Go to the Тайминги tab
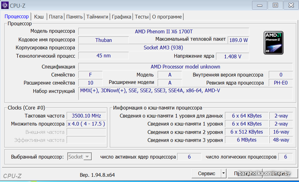This screenshot has height=182, width=299. click(97, 17)
